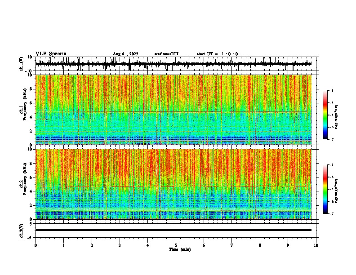356x275 pixels.
Task: Click the "5" tick on ch.3(V) axis
Action: tap(31, 224)
